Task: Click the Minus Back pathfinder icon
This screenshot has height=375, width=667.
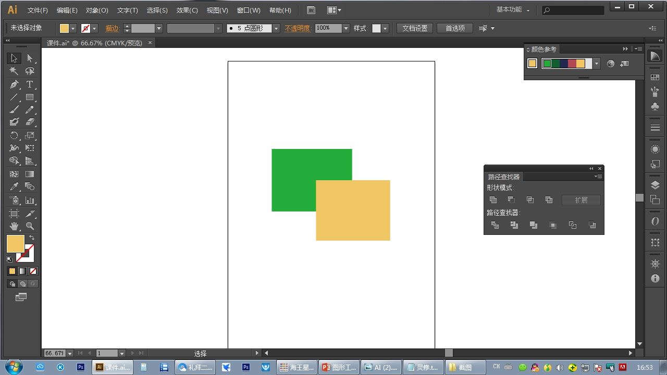Action: point(592,225)
